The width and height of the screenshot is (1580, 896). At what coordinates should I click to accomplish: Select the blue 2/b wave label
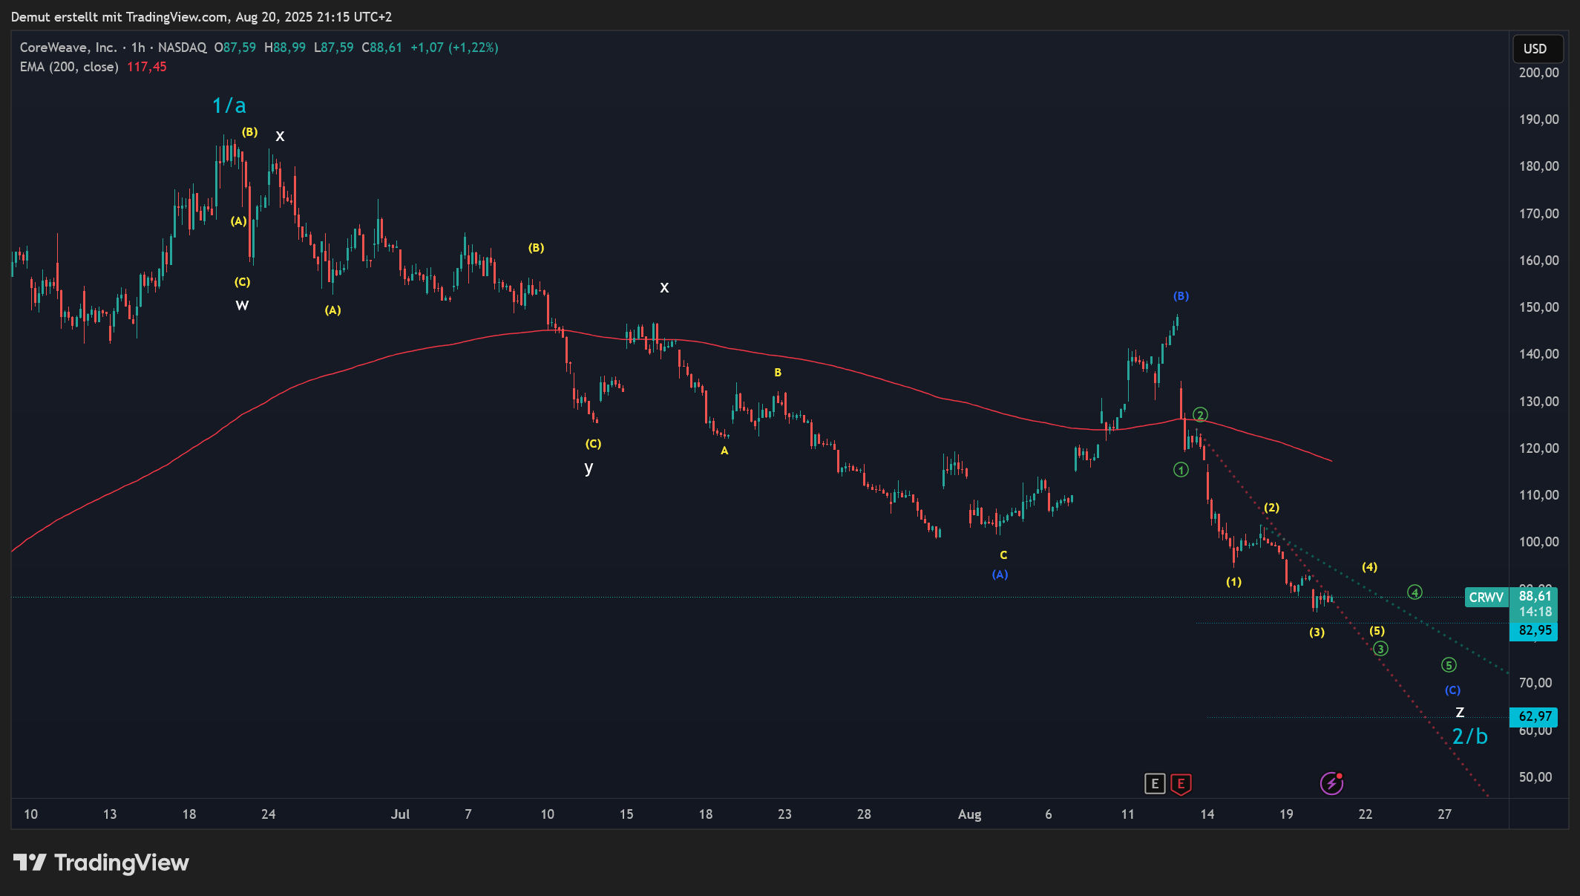tap(1469, 736)
